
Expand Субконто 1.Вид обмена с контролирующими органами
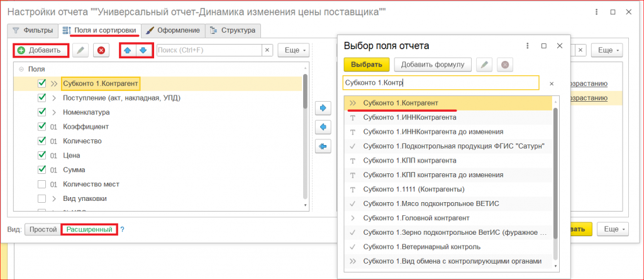[x=352, y=261]
